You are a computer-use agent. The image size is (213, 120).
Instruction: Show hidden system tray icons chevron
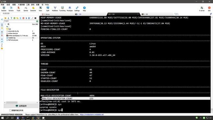click(x=200, y=118)
